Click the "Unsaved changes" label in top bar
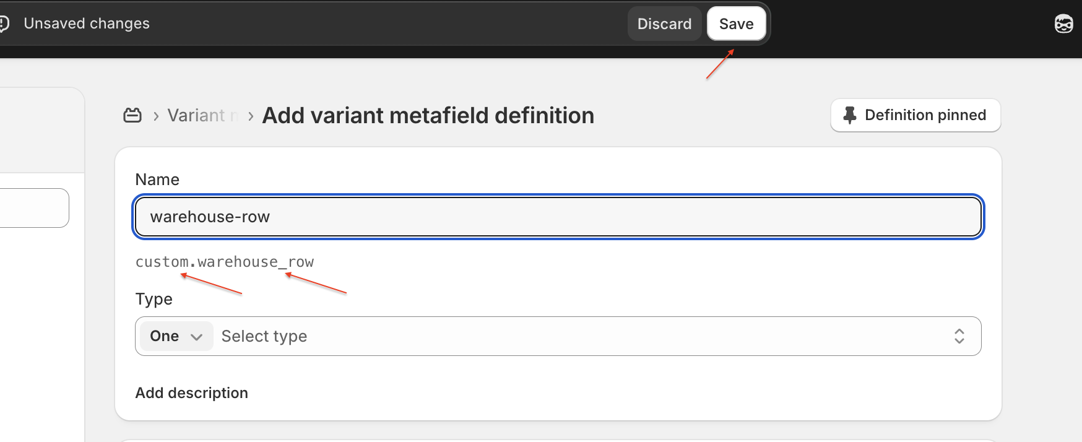The height and width of the screenshot is (442, 1082). 87,24
